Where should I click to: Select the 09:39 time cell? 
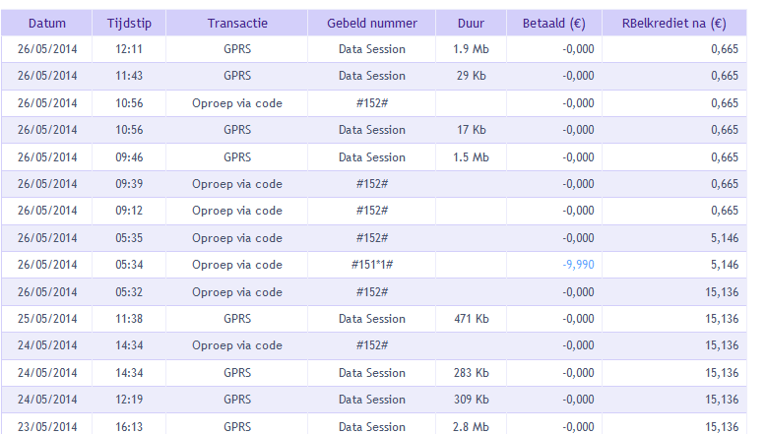click(x=128, y=184)
